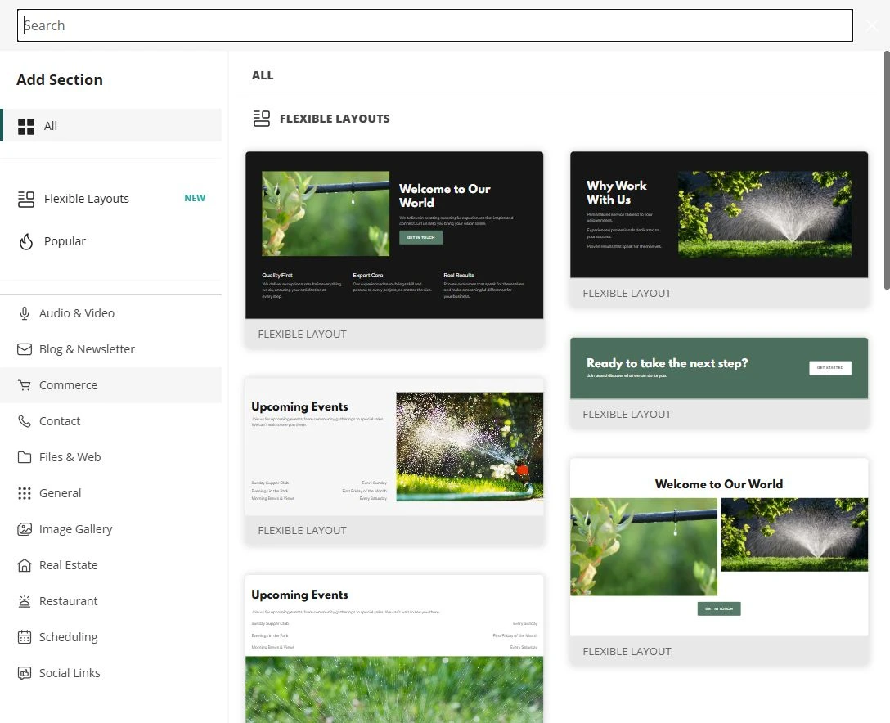
Task: Choose the Popular flame icon
Action: (x=26, y=242)
